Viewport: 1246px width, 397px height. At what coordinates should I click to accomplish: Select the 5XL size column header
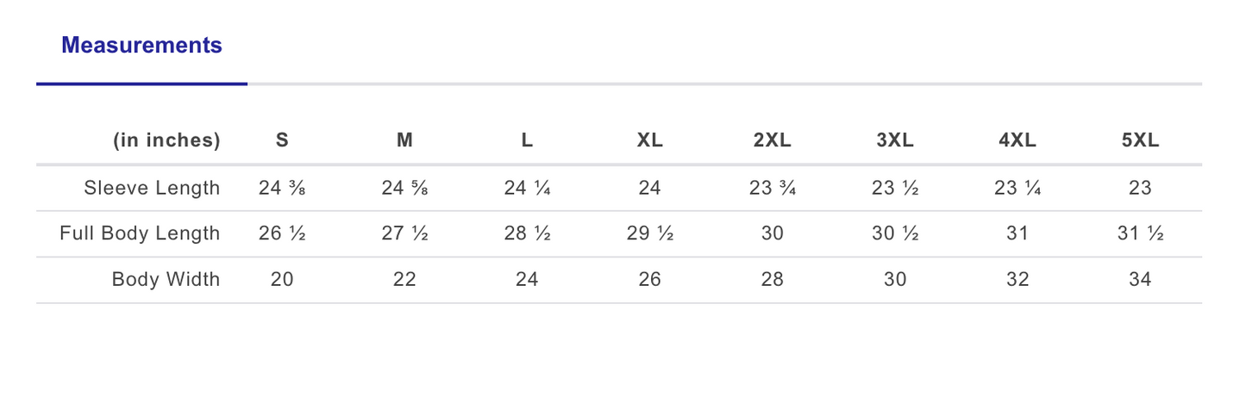point(1140,140)
